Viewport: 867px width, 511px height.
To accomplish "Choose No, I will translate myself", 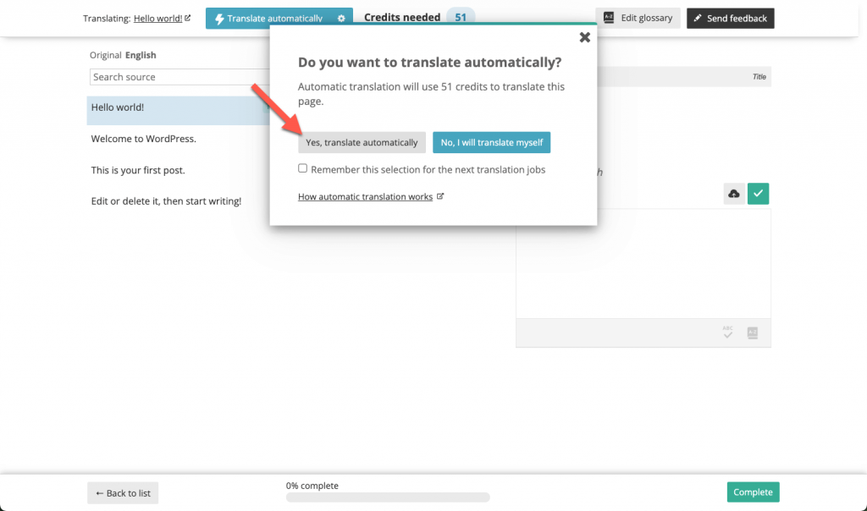I will [491, 142].
